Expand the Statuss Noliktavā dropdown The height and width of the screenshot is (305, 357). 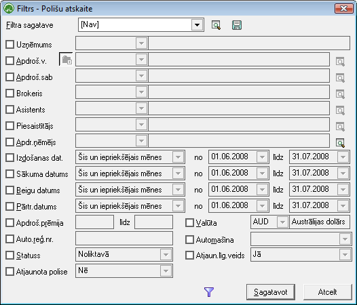pyautogui.click(x=166, y=255)
